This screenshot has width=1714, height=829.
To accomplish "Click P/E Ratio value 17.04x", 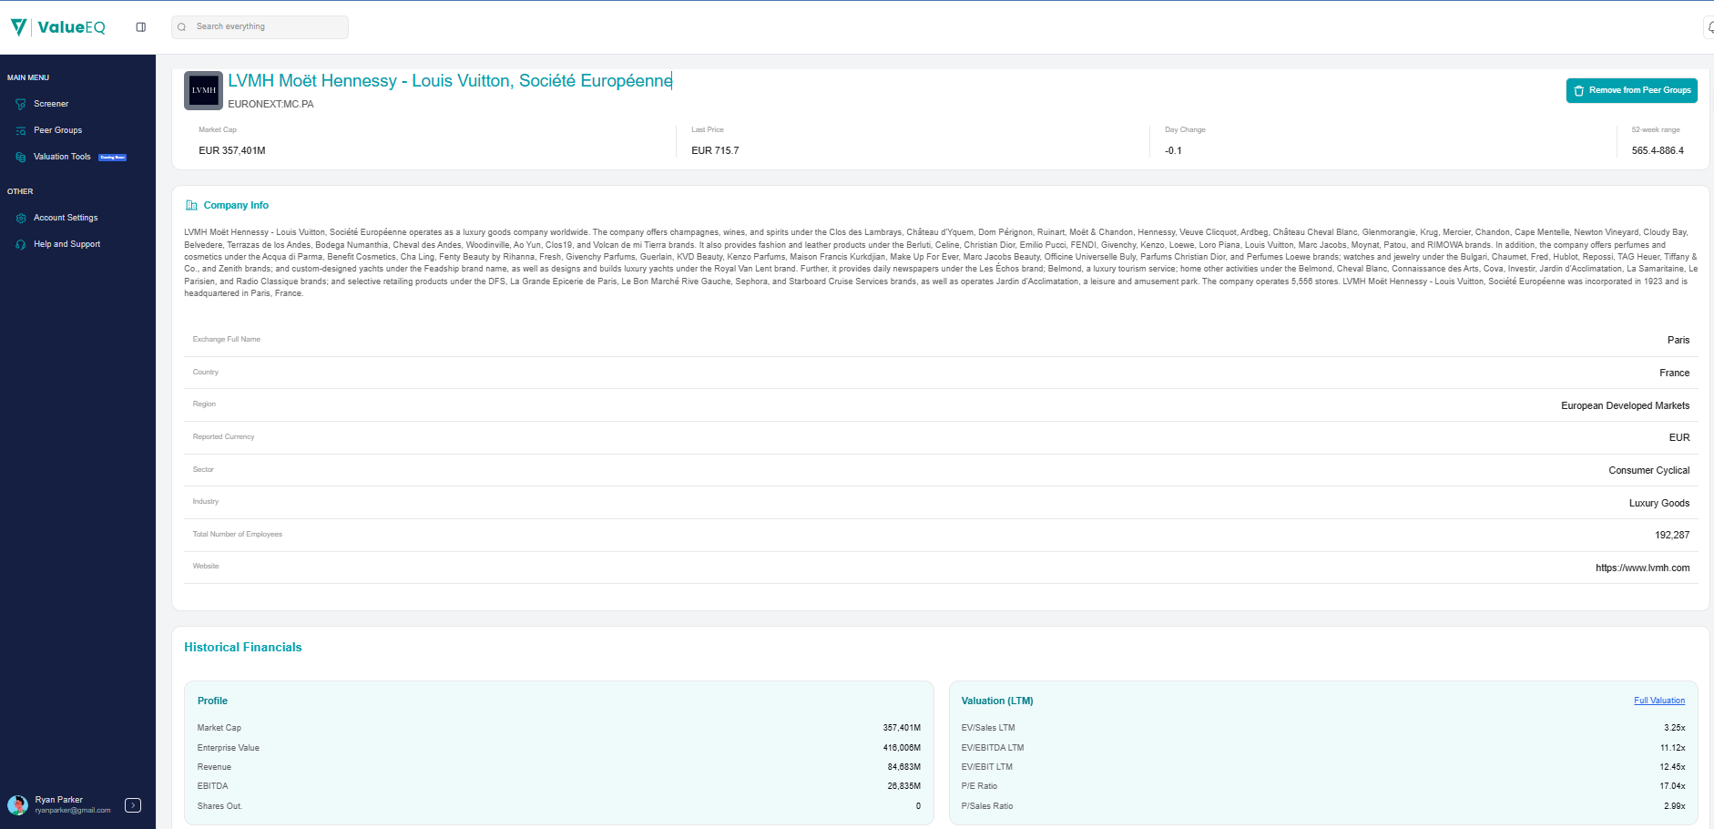I will click(1672, 786).
